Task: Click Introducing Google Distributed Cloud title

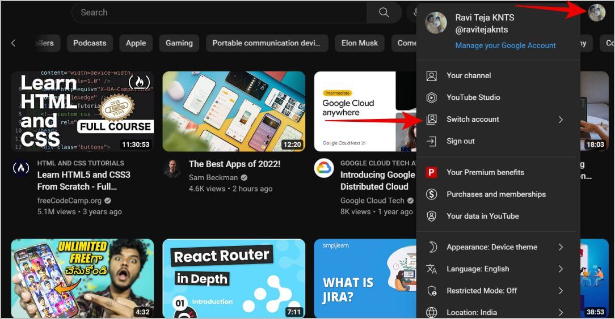Action: [378, 181]
